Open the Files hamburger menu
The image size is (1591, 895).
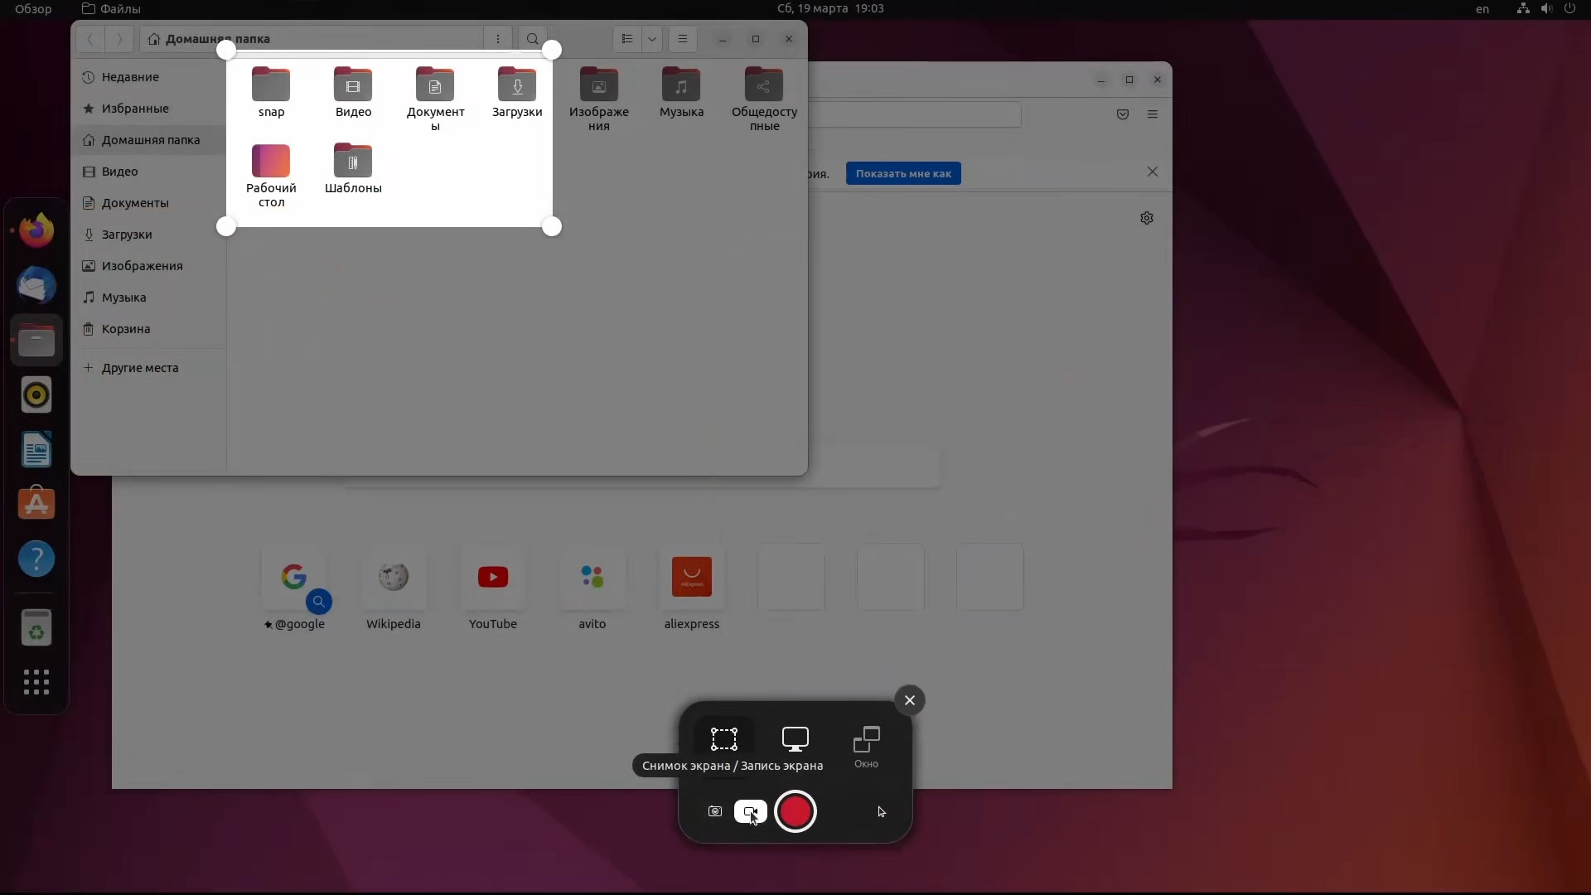683,39
